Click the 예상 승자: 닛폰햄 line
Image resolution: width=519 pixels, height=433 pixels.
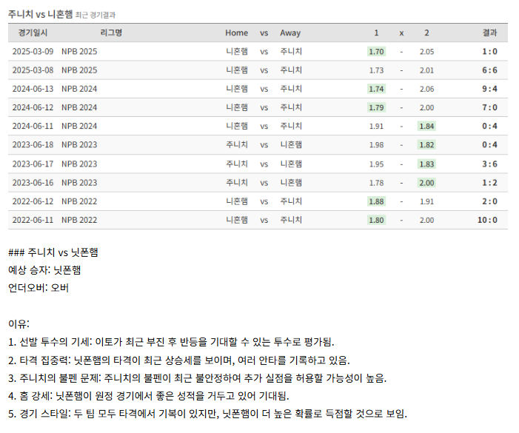(44, 270)
